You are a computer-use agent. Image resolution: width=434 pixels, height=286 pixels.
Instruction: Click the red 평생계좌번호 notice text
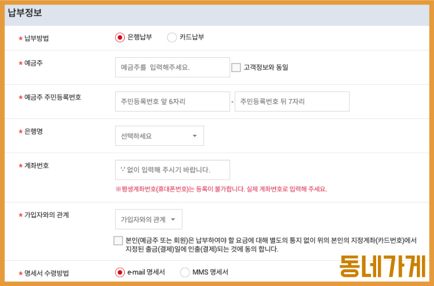coord(221,189)
